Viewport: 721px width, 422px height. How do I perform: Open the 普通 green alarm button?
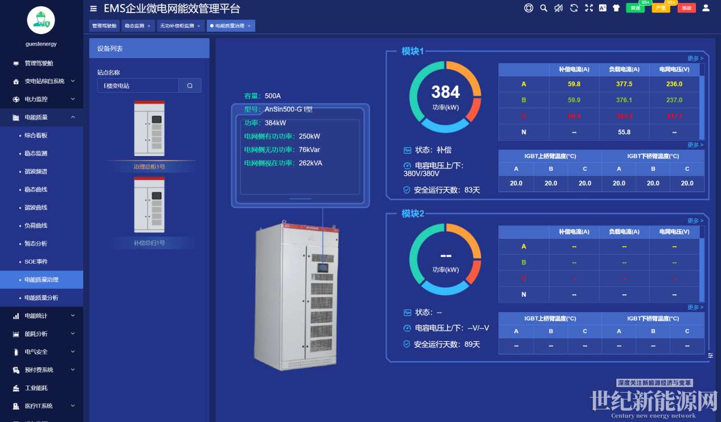(x=635, y=8)
